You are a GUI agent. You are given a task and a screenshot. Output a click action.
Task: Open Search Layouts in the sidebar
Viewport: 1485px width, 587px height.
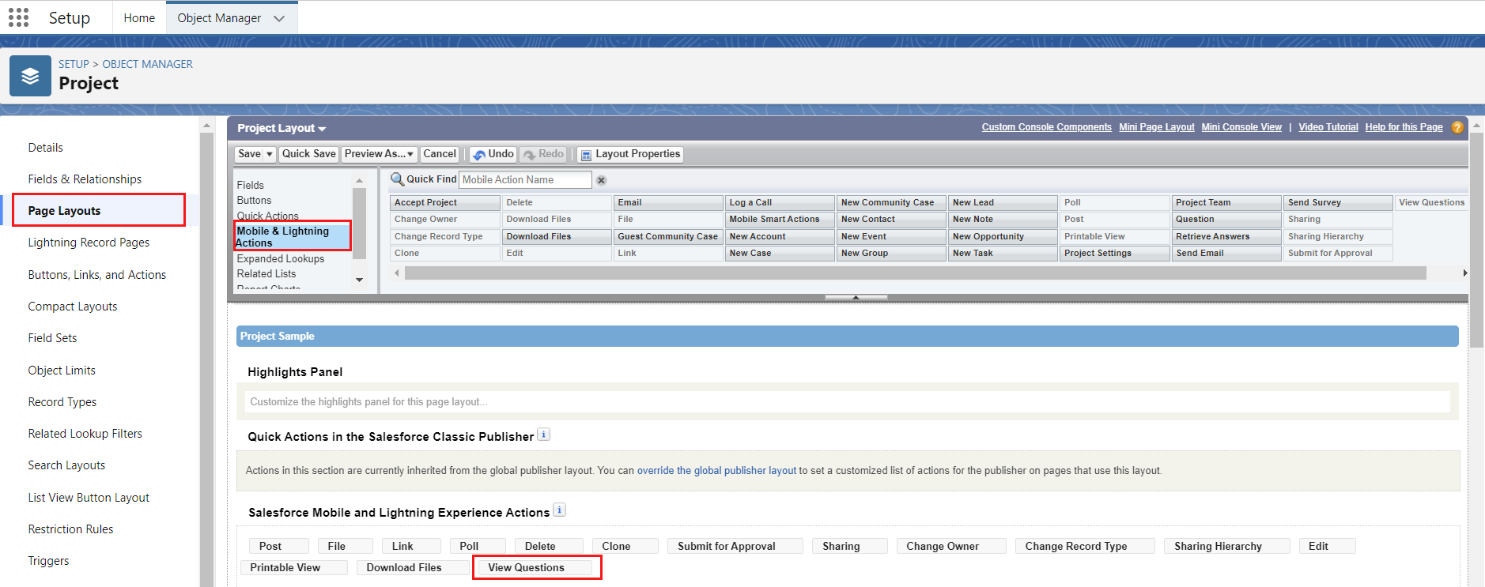pos(66,465)
